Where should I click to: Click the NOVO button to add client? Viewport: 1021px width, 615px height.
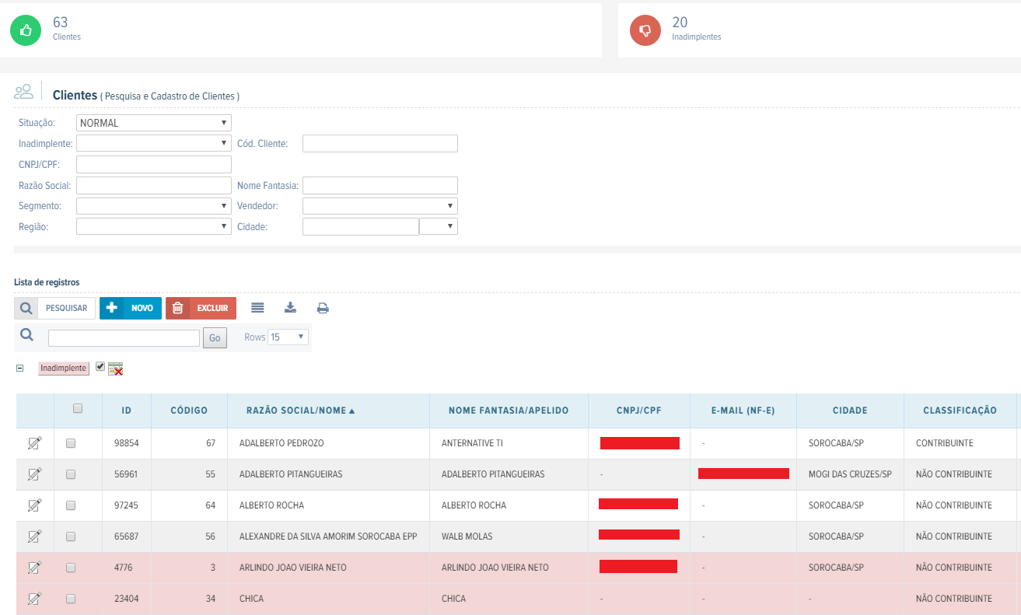coord(131,308)
